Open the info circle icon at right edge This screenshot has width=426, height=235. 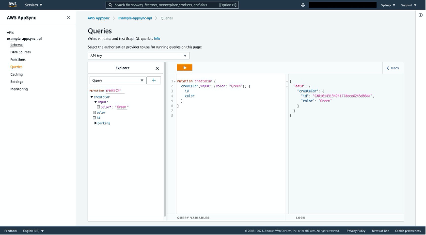420,15
